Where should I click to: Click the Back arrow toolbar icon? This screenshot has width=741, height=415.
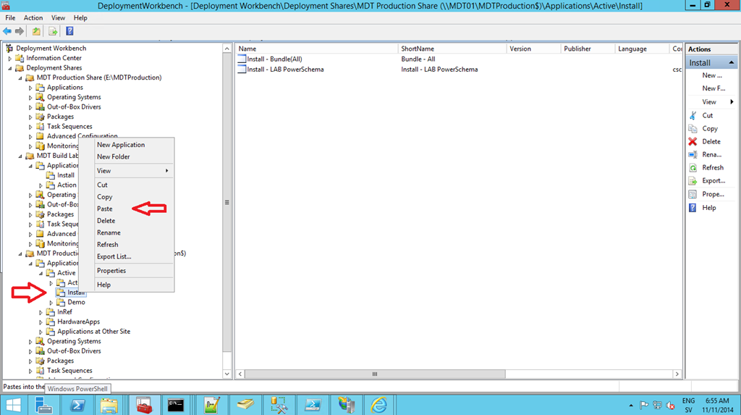[7, 31]
